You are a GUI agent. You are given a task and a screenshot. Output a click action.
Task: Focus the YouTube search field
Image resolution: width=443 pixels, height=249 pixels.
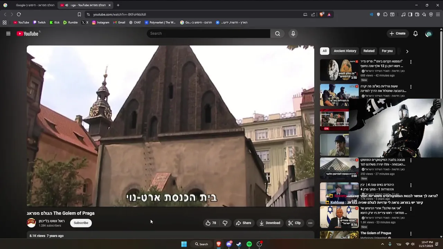click(208, 34)
